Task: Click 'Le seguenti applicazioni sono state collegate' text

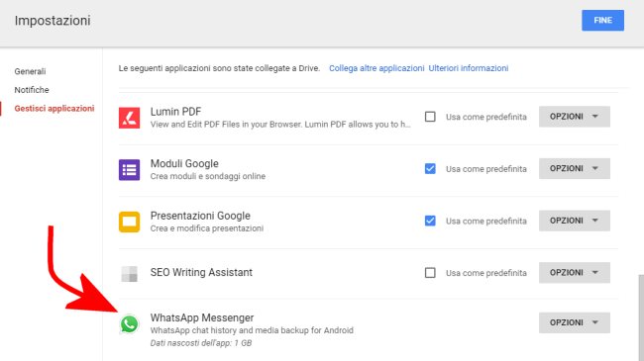Action: click(219, 68)
